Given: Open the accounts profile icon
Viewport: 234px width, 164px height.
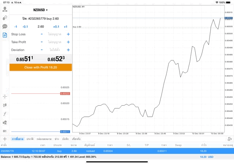Looking at the screenshot, I should click(x=5, y=9).
